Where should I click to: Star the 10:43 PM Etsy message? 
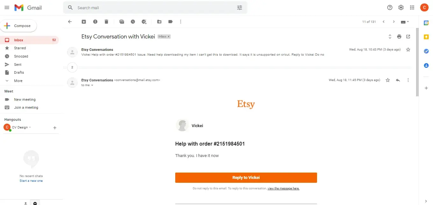coord(408,50)
